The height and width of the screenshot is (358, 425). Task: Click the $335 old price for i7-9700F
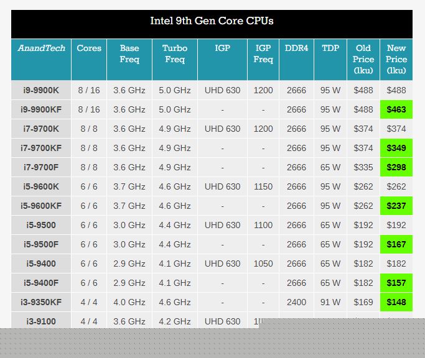point(363,167)
